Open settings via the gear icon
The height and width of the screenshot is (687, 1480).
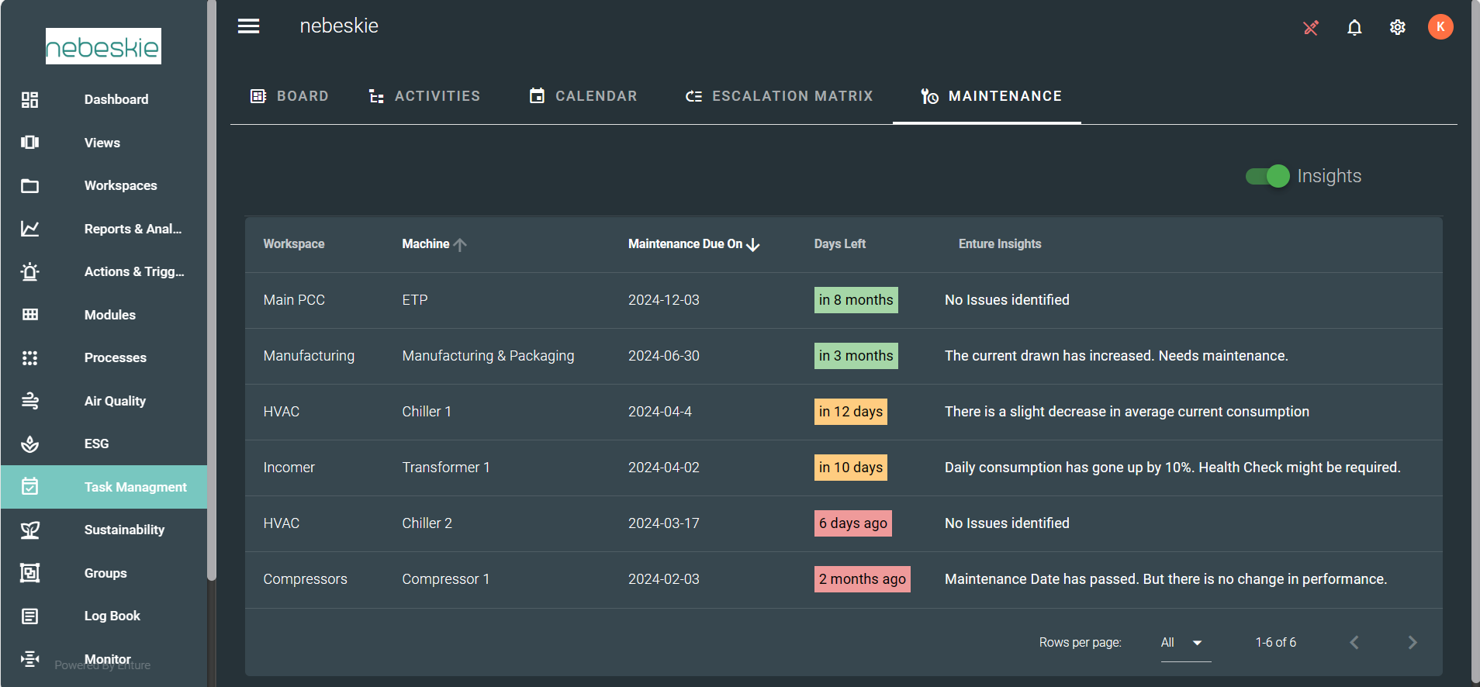(x=1398, y=28)
